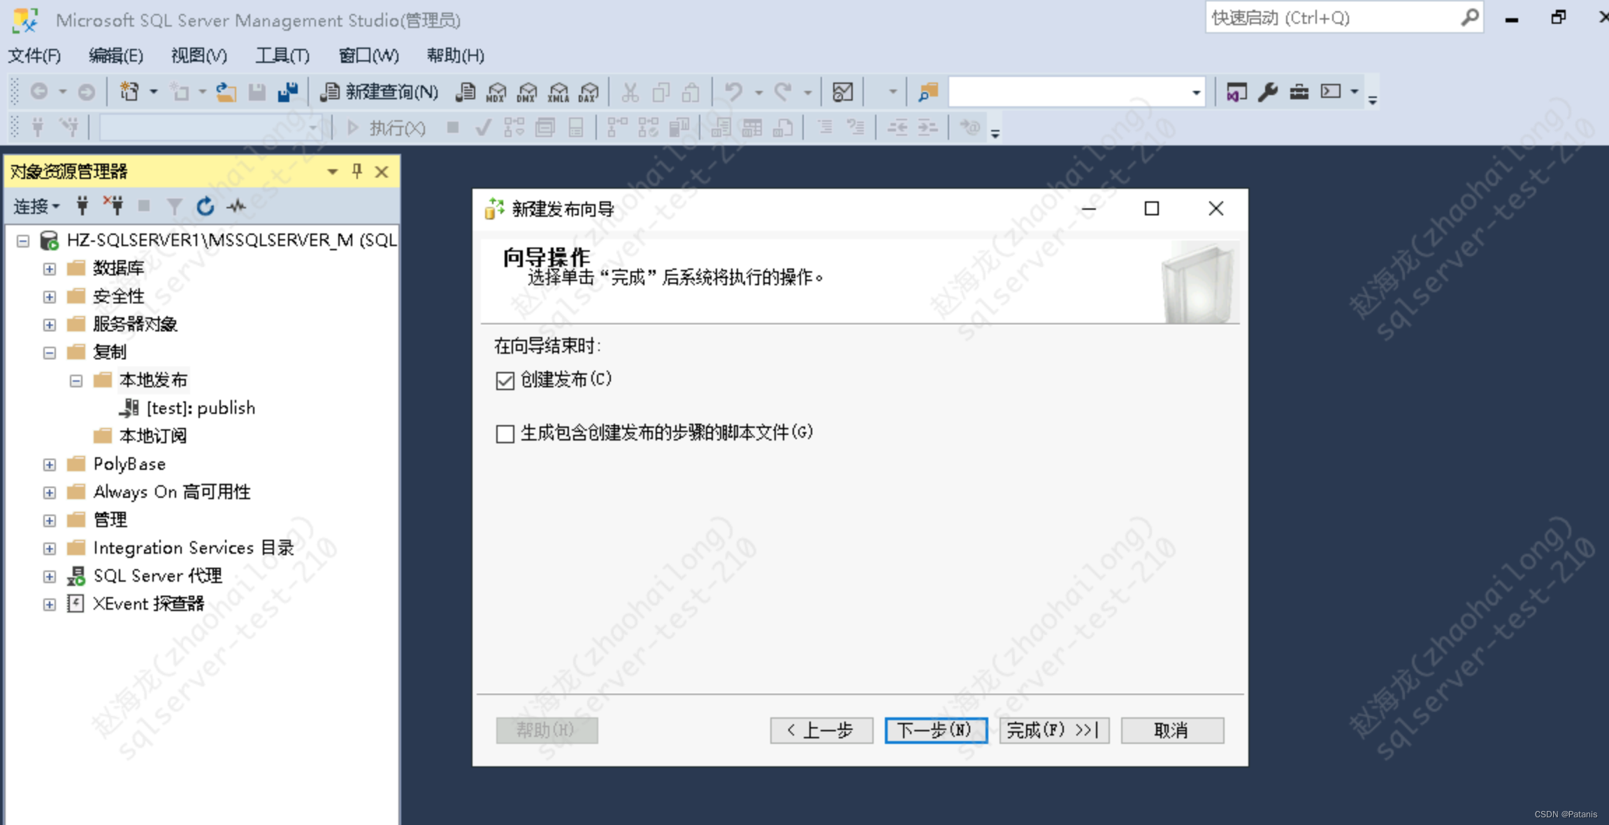Expand the 数据库 tree node
The width and height of the screenshot is (1609, 825).
point(49,268)
